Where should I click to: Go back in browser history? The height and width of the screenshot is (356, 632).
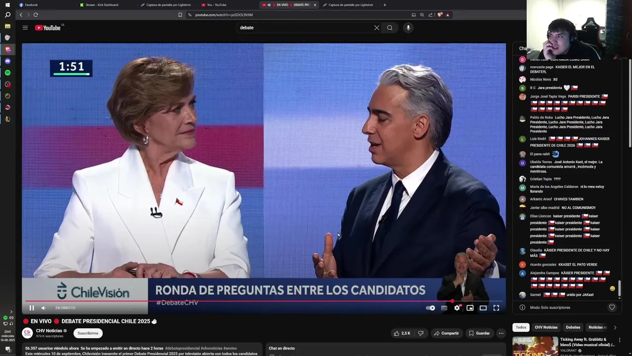point(21,15)
